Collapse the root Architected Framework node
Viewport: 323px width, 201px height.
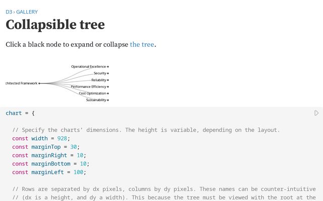(39, 83)
